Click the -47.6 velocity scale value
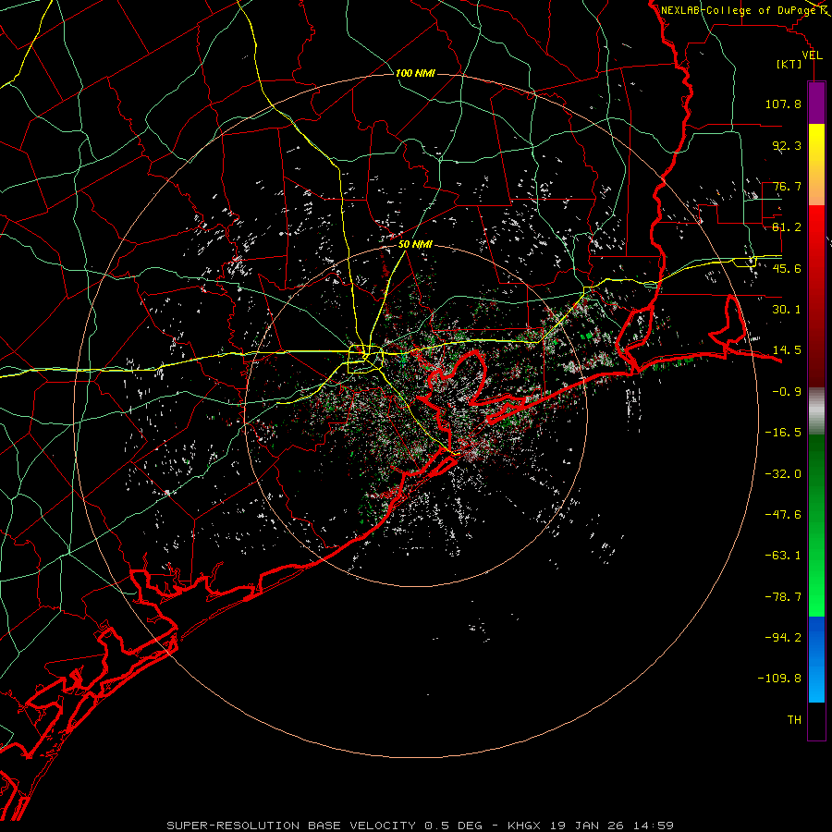 click(x=783, y=515)
